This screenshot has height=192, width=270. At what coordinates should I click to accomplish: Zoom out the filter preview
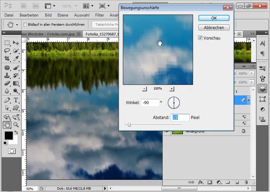coord(144,89)
